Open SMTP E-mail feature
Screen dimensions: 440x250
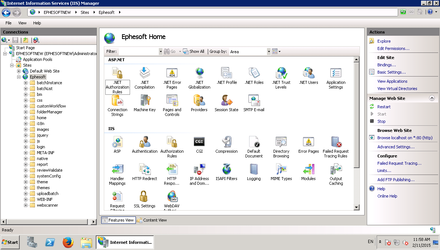pos(254,103)
